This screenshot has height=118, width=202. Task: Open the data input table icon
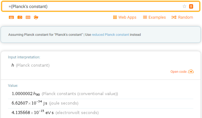pyautogui.click(x=28, y=17)
